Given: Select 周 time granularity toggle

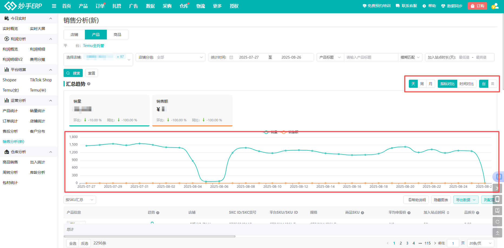Looking at the screenshot, I should point(422,84).
